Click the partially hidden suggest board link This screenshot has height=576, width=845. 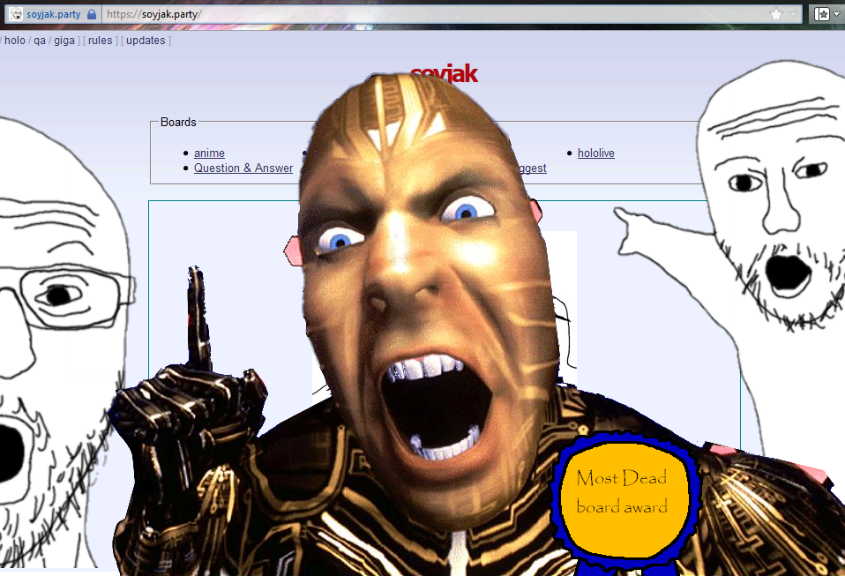click(x=531, y=168)
